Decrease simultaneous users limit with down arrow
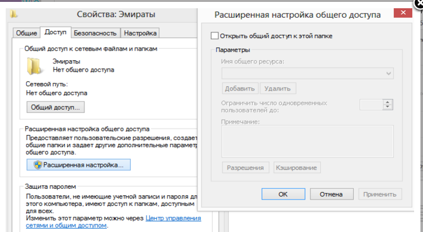Viewport: 423px width, 232px height. tap(387, 107)
